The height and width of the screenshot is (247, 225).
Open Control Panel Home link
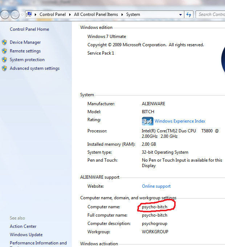coord(29,29)
